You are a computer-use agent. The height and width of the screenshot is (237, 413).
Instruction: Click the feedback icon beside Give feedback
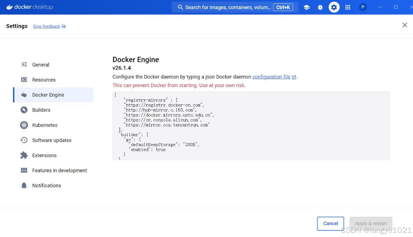point(64,26)
